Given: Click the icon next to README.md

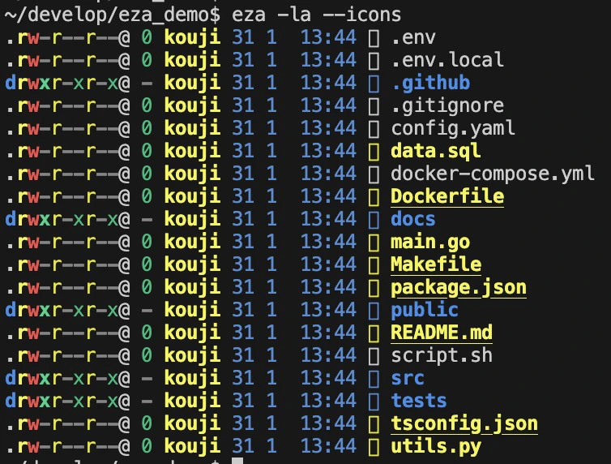Looking at the screenshot, I should pyautogui.click(x=374, y=333).
